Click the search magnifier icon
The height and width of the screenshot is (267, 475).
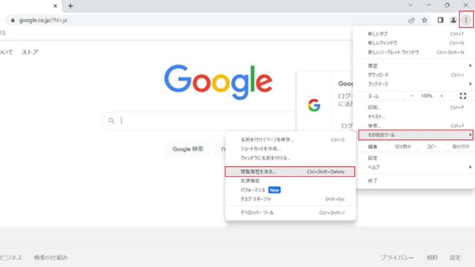click(x=111, y=120)
